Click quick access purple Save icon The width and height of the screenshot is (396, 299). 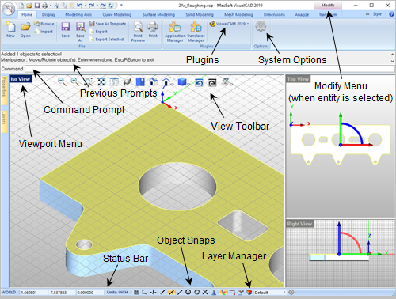point(37,6)
